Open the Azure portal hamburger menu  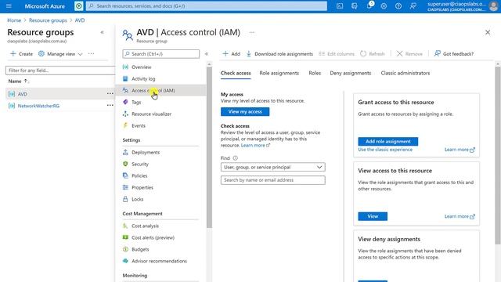[9, 5]
